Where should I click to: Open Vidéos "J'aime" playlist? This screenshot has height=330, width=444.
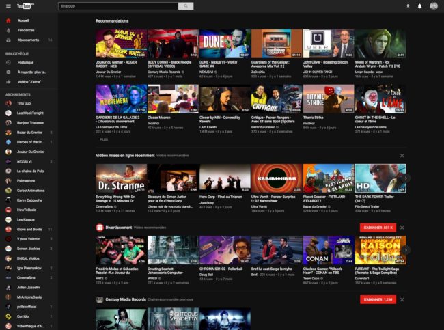pos(29,82)
